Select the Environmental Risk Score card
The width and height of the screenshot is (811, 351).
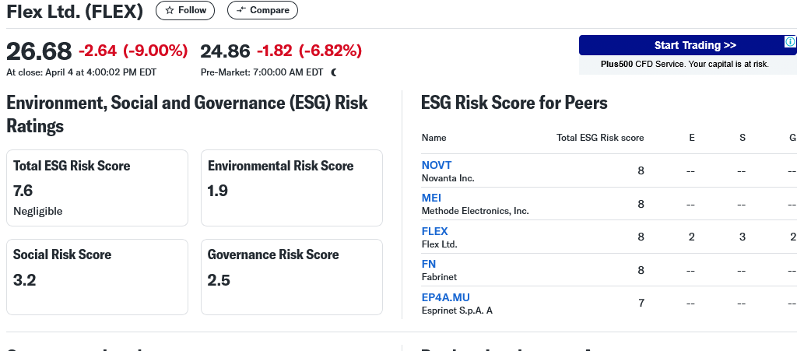292,188
